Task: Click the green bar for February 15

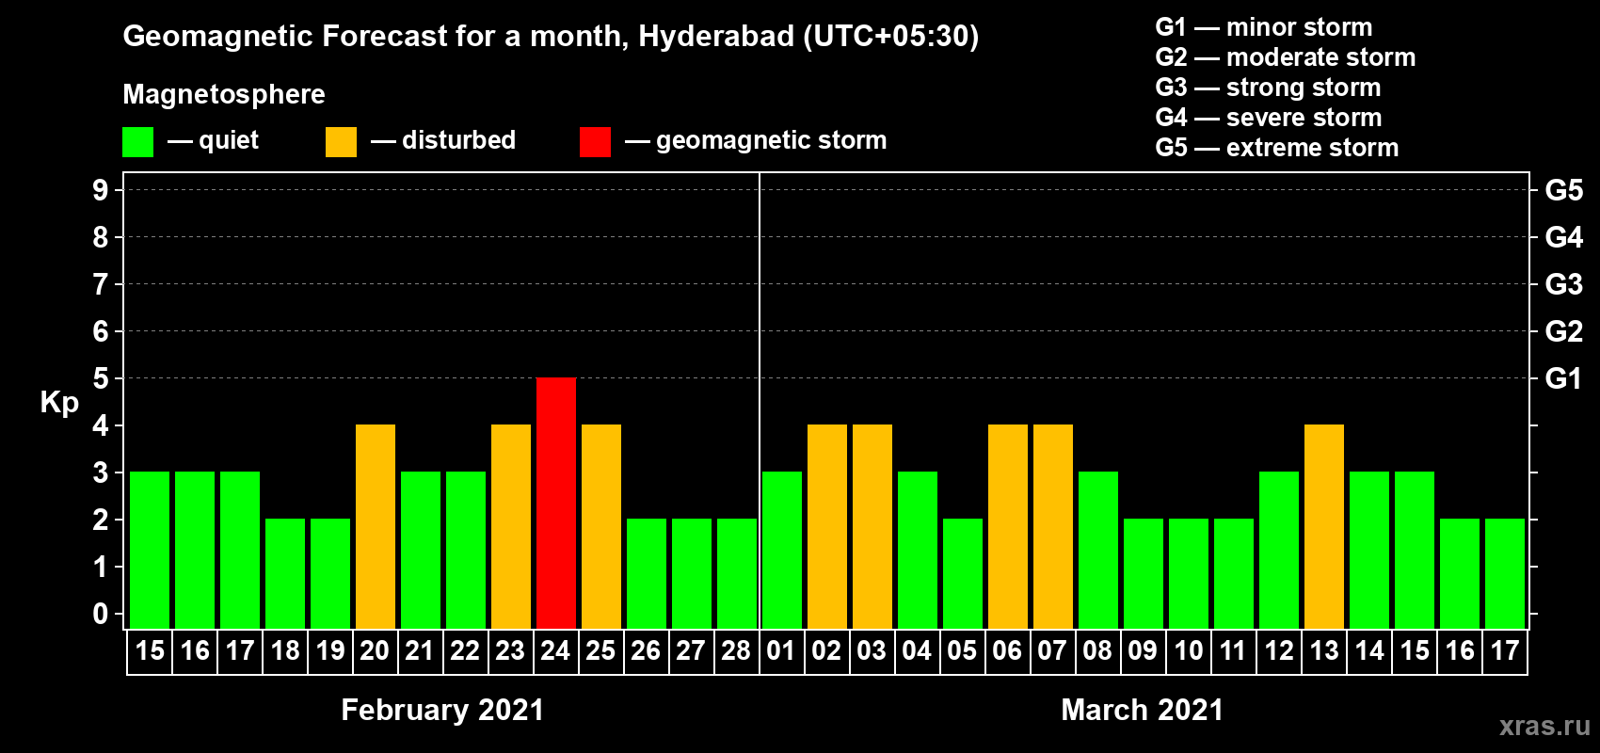Action: point(150,550)
